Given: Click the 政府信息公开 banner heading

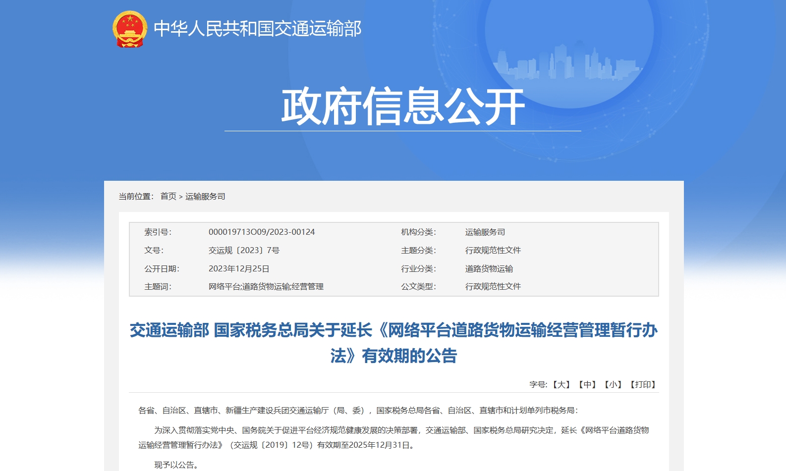Looking at the screenshot, I should 402,106.
